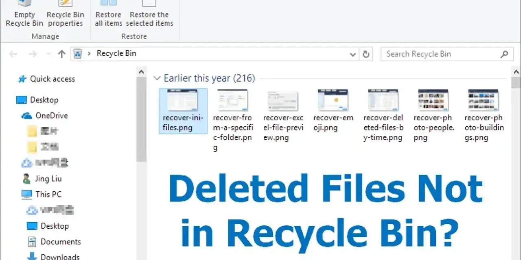The image size is (521, 260).
Task: Select recover-ini-files.png thumbnail
Action: (x=183, y=111)
